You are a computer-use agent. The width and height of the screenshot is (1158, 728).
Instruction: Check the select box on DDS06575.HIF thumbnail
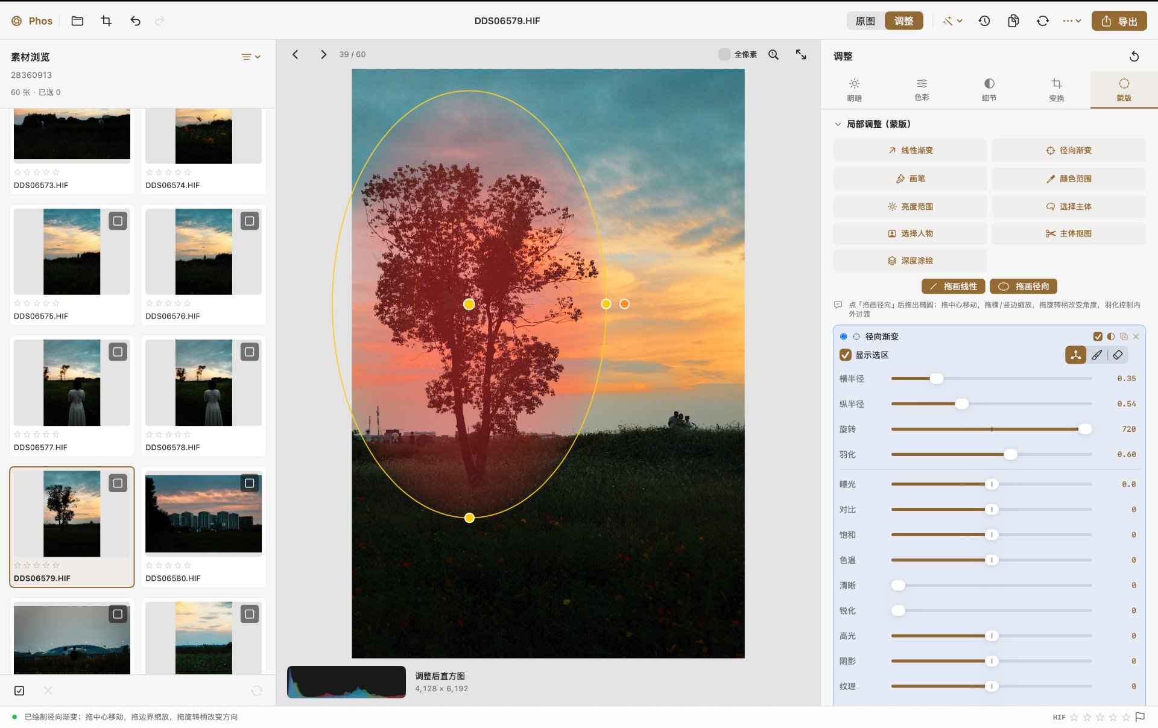[x=118, y=221]
